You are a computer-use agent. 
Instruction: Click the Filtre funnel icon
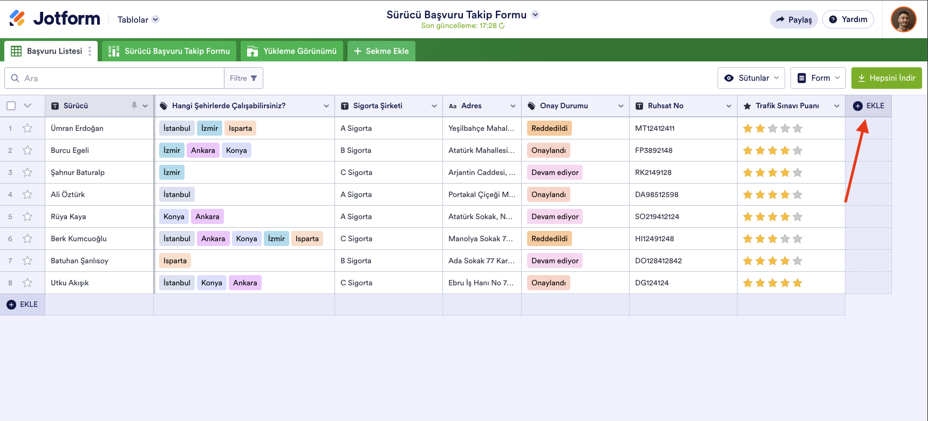pyautogui.click(x=254, y=78)
